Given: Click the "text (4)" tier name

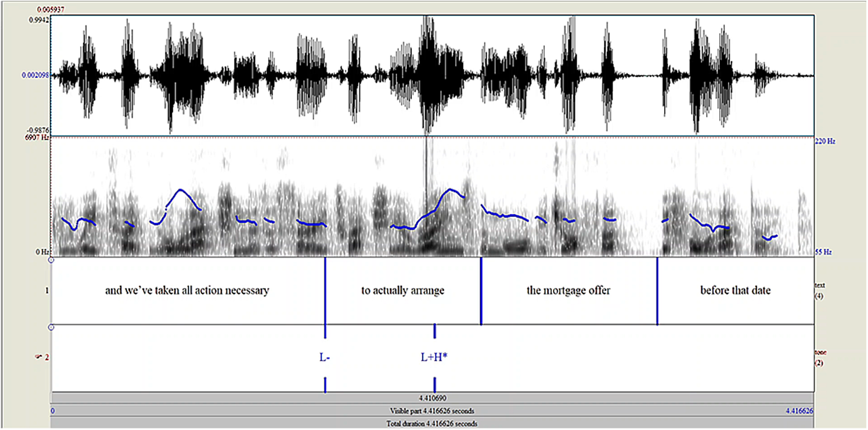Looking at the screenshot, I should pos(820,290).
